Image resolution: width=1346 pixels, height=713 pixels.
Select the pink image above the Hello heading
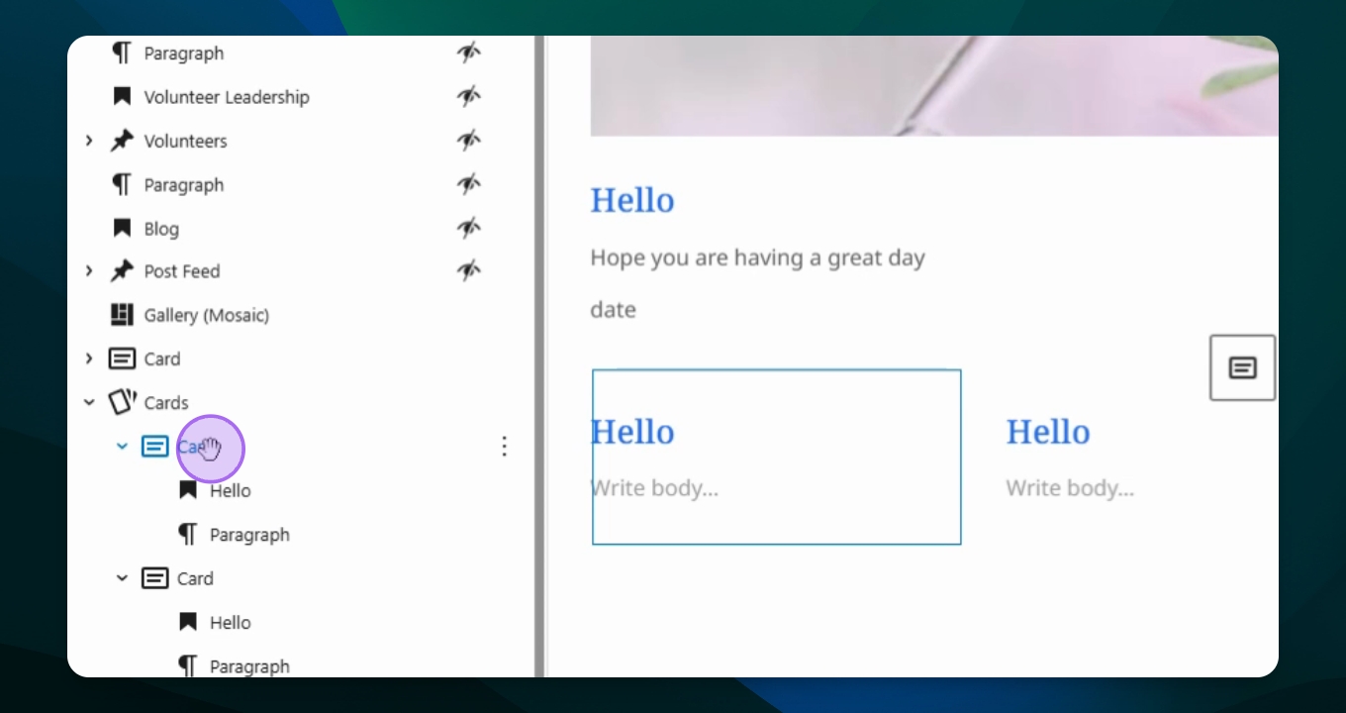[934, 85]
